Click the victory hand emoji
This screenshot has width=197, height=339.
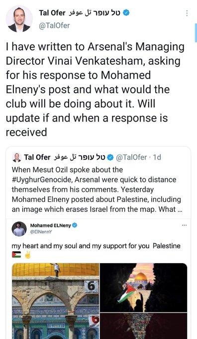(x=28, y=255)
